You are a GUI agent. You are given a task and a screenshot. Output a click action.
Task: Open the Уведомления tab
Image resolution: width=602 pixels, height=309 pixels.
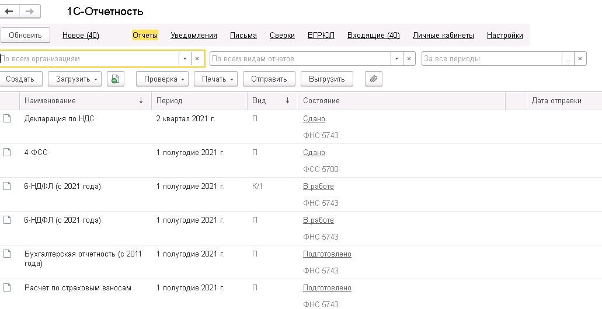[x=194, y=35]
